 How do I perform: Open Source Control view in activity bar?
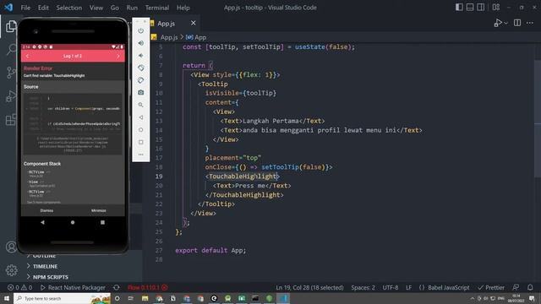pos(11,73)
